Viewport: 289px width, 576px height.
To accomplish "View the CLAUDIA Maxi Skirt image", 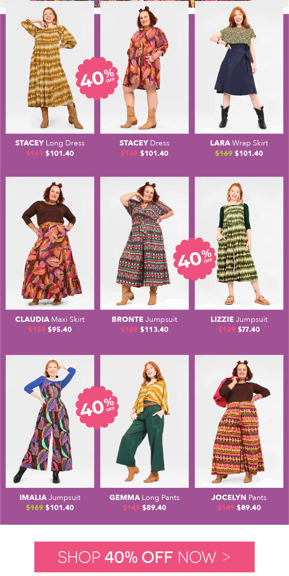I will tap(50, 243).
